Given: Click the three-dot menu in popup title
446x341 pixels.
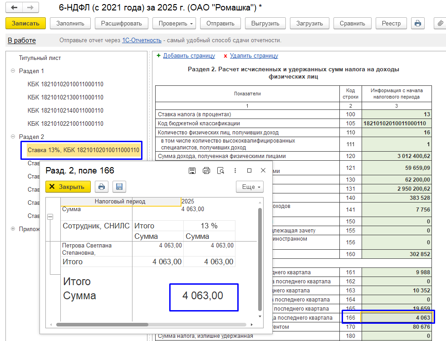Looking at the screenshot, I should pyautogui.click(x=235, y=171).
